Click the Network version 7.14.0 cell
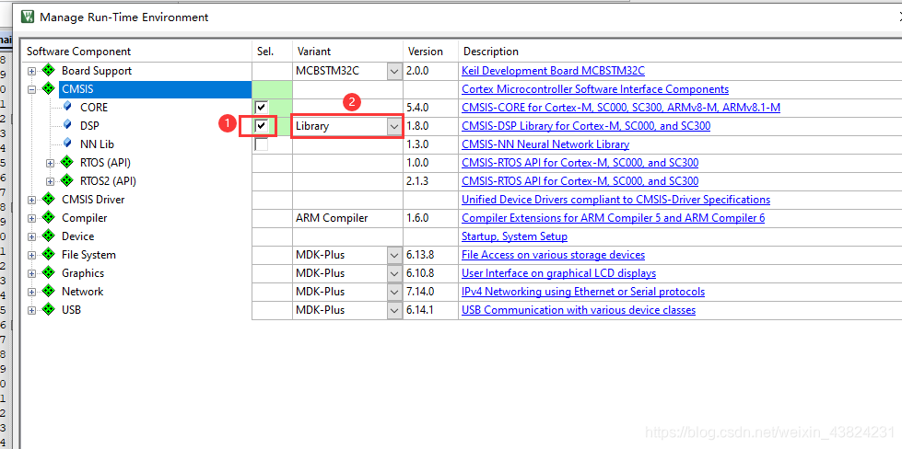This screenshot has width=902, height=449. click(430, 291)
